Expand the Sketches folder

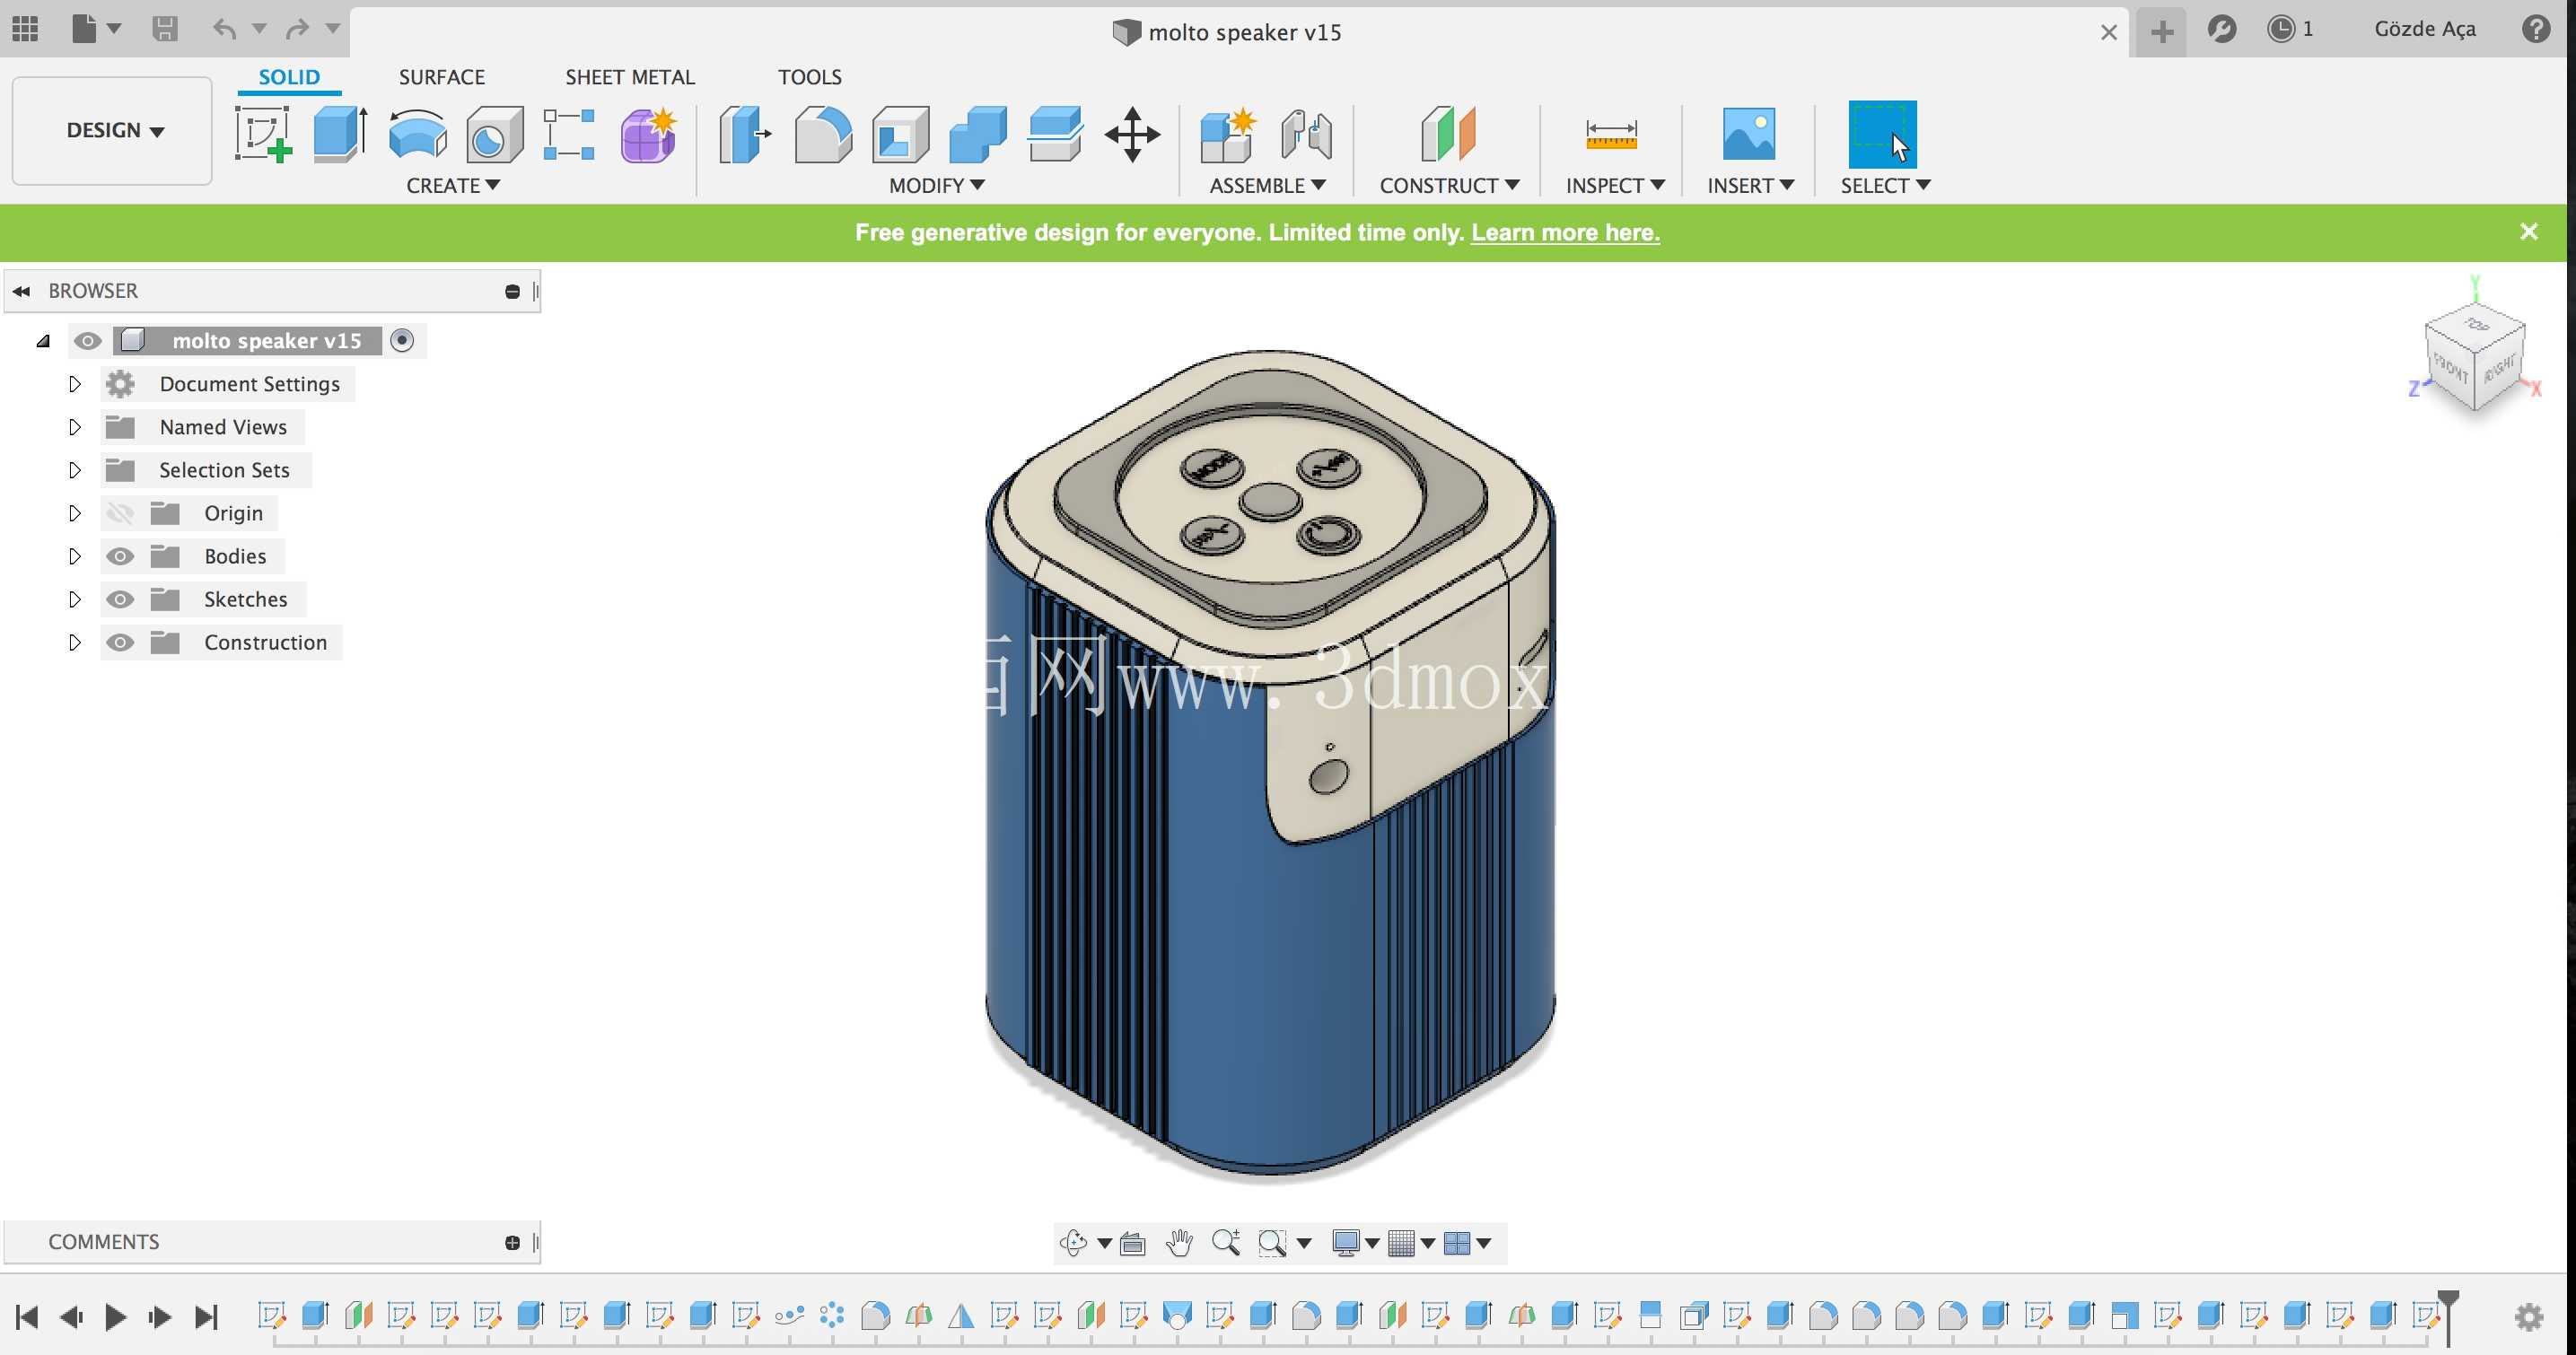point(74,599)
